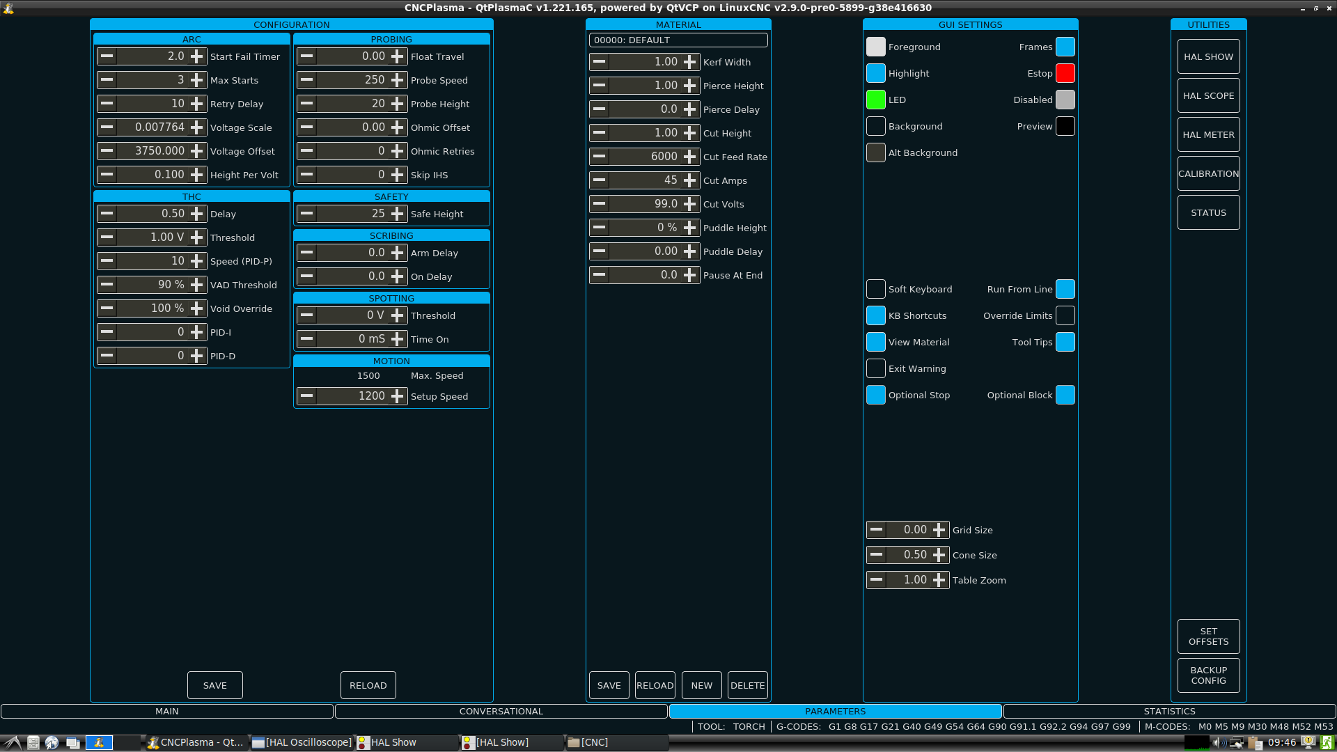1337x752 pixels.
Task: Click the Ohmic Offset value field
Action: coord(352,127)
